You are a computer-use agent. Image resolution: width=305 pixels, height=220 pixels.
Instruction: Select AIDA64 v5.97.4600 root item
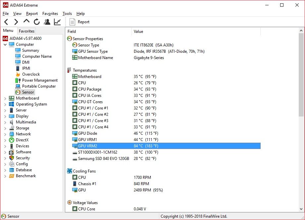[25, 38]
